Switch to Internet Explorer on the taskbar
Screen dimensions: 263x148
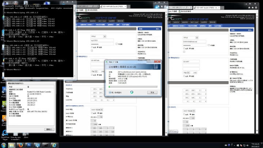point(54,145)
